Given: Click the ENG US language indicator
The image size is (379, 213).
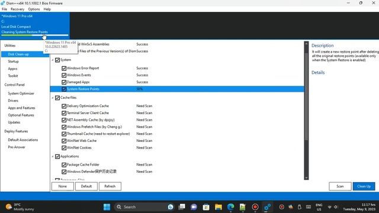Looking at the screenshot, I should 319,207.
